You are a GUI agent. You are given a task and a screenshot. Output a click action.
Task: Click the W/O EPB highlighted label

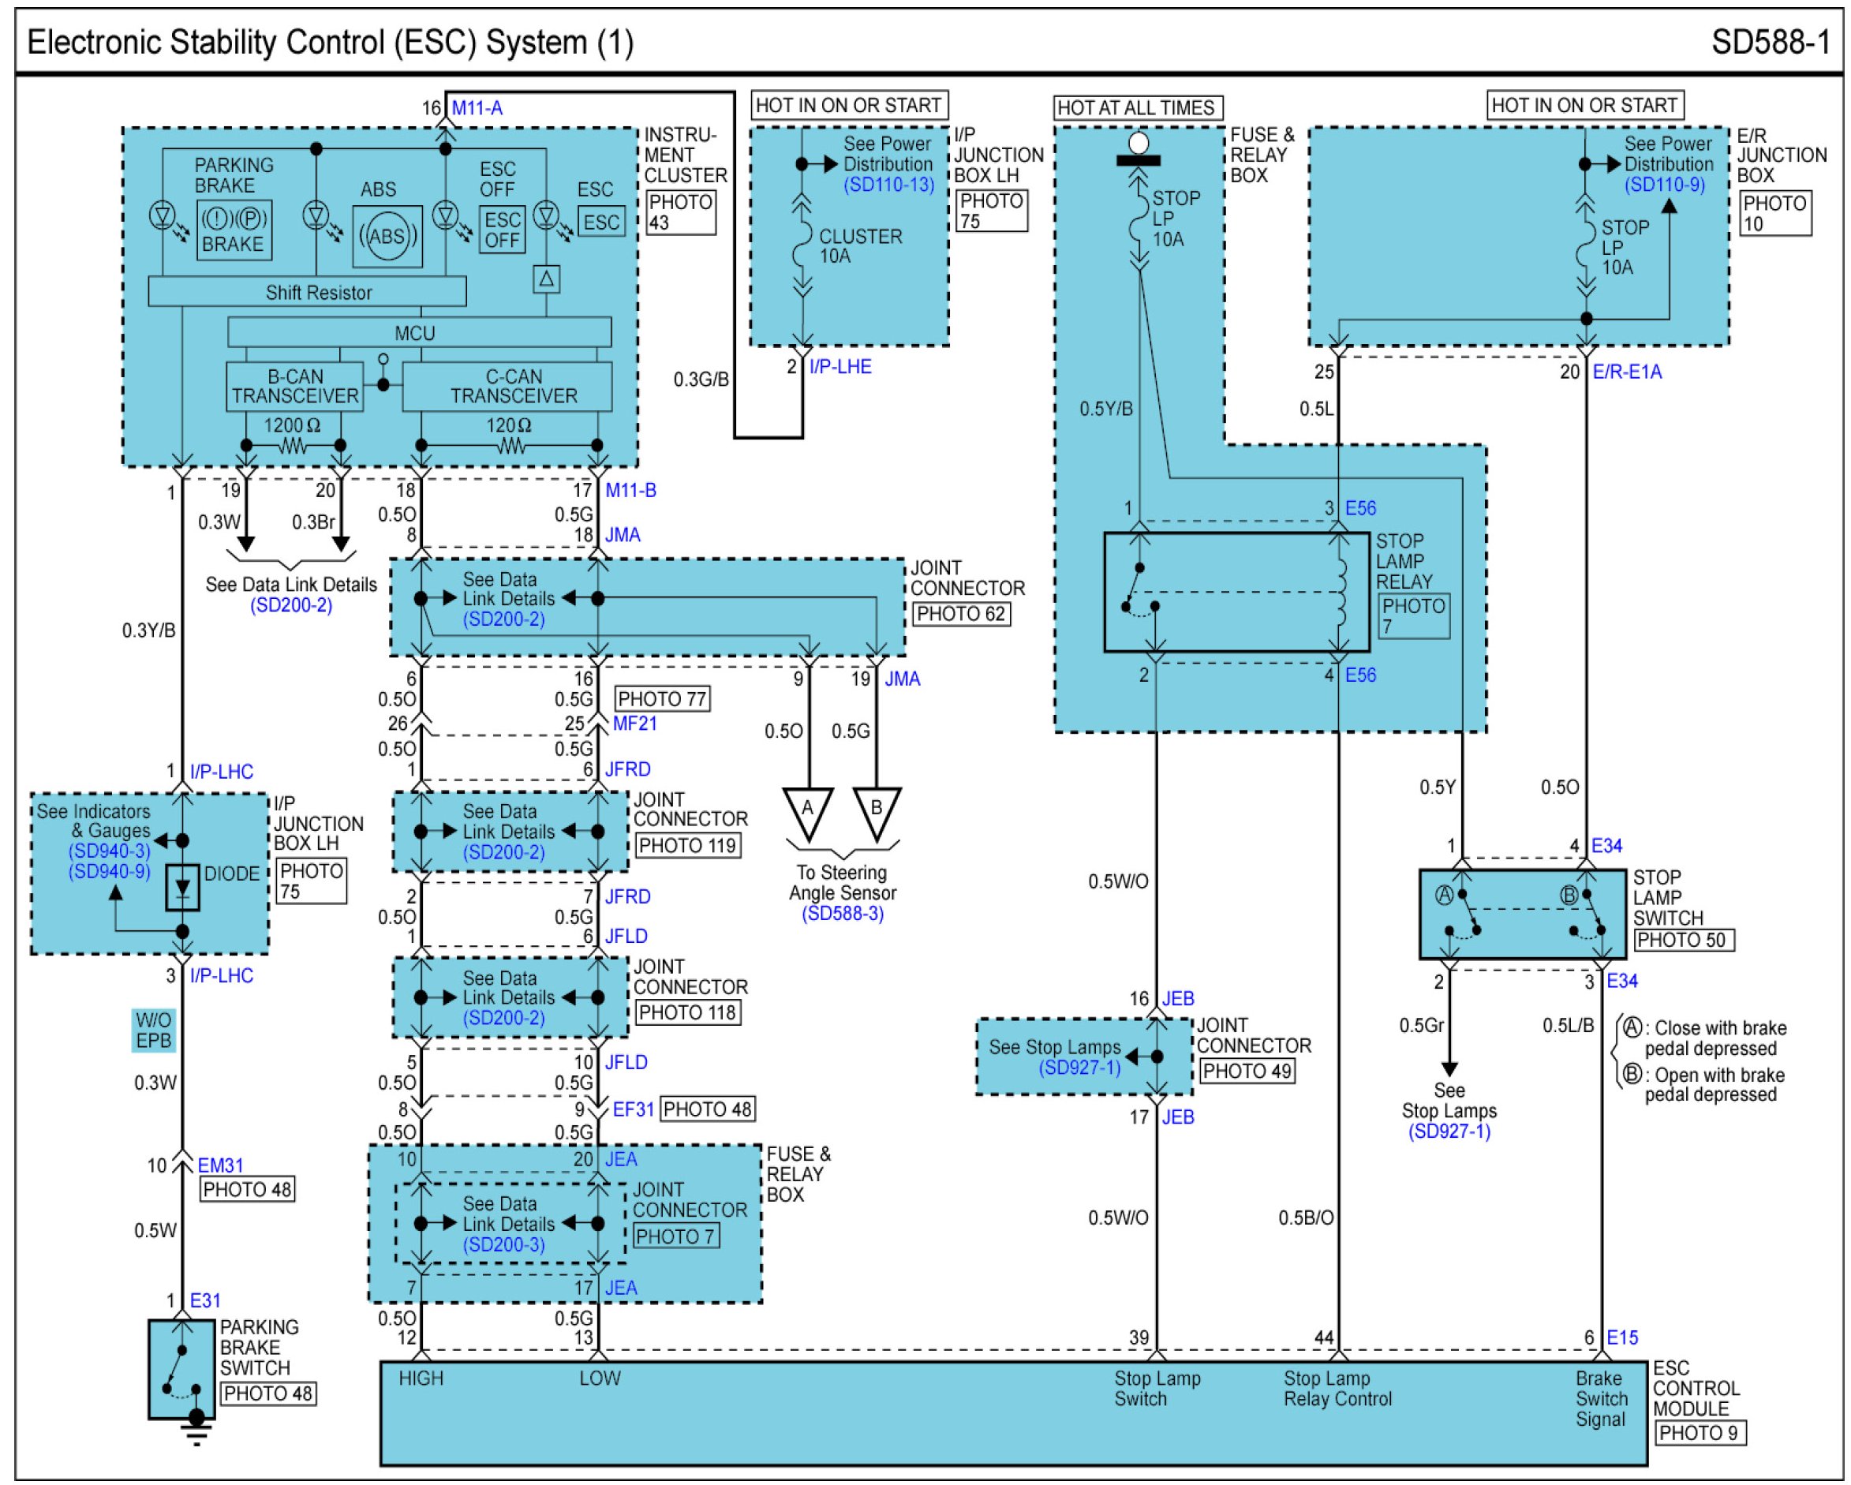point(154,1030)
